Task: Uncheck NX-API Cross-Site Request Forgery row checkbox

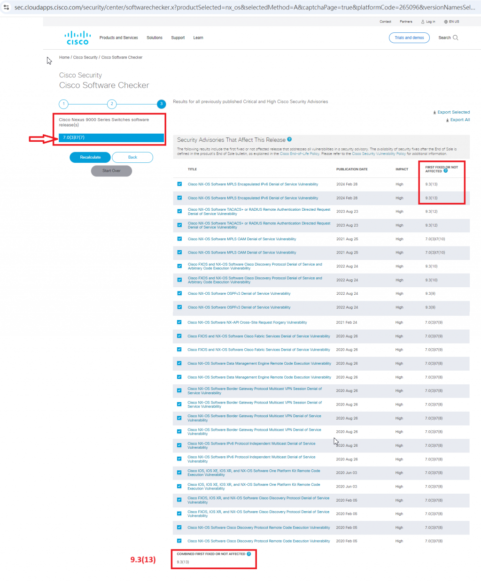Action: [x=179, y=322]
